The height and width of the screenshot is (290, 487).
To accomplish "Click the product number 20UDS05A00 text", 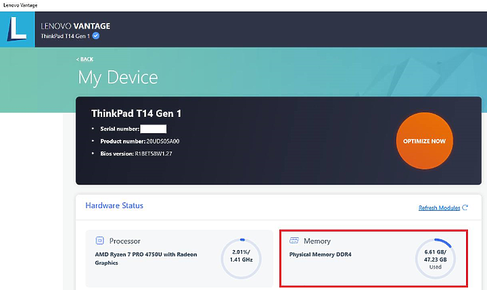I will click(x=163, y=141).
